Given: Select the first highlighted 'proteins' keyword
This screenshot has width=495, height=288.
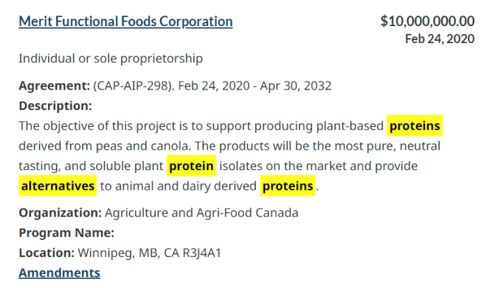Looking at the screenshot, I should point(414,126).
